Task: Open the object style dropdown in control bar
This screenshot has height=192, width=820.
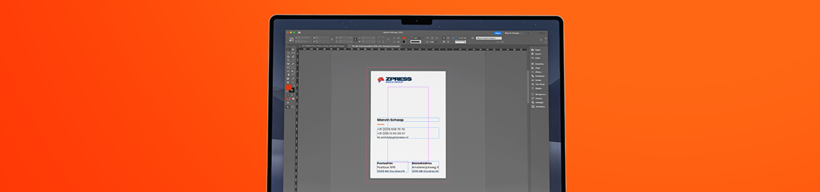Action: click(489, 38)
